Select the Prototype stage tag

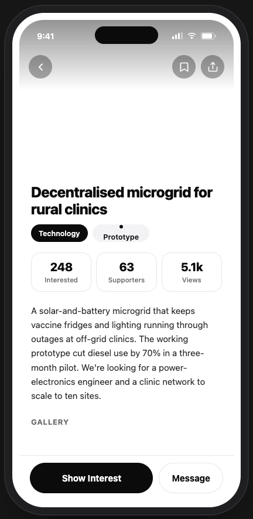coord(121,233)
